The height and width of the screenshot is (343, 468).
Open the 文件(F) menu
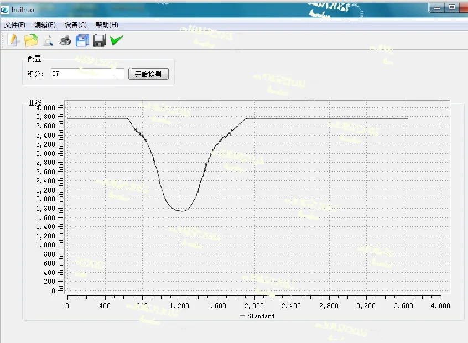(14, 25)
